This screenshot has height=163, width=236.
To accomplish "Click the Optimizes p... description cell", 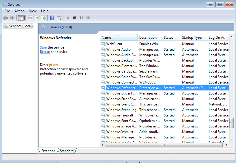I will pos(150,121).
